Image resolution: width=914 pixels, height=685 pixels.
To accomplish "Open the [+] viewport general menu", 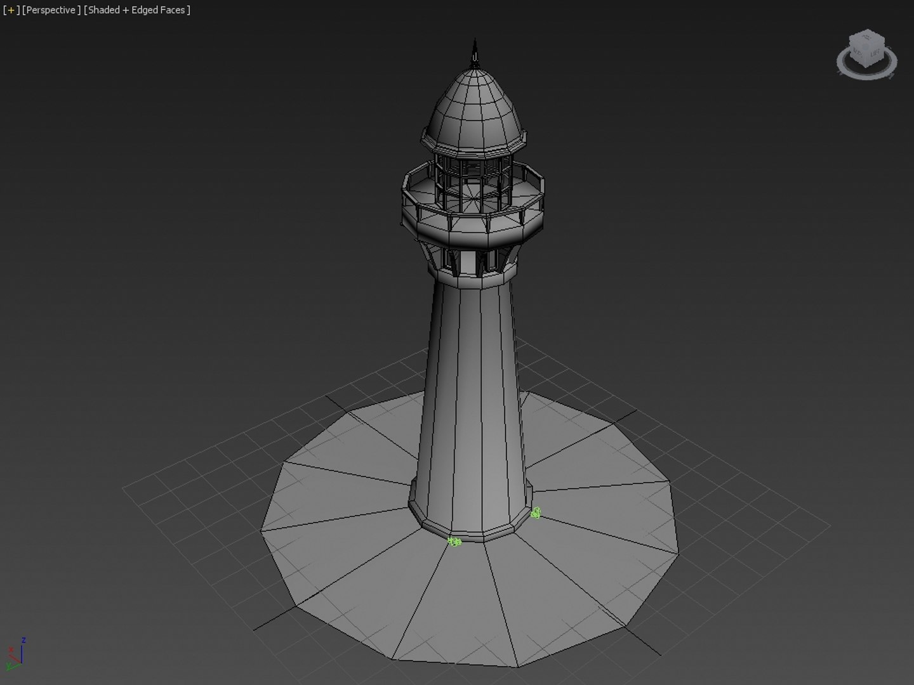I will click(x=11, y=10).
